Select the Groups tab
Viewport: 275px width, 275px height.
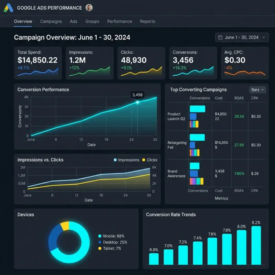(x=92, y=21)
